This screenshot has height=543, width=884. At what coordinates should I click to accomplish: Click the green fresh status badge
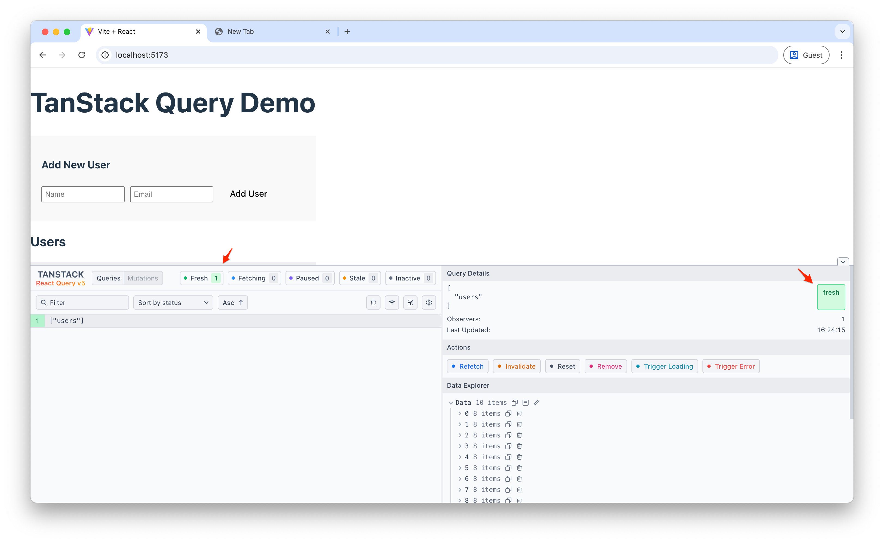[830, 297]
